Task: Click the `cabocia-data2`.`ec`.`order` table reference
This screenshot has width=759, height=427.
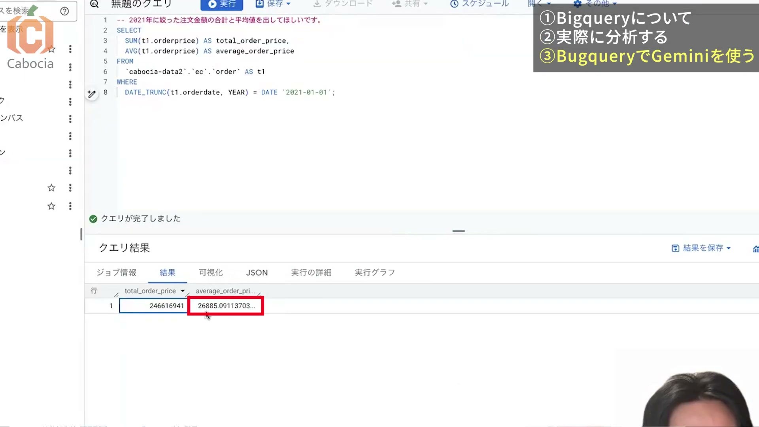Action: tap(182, 72)
